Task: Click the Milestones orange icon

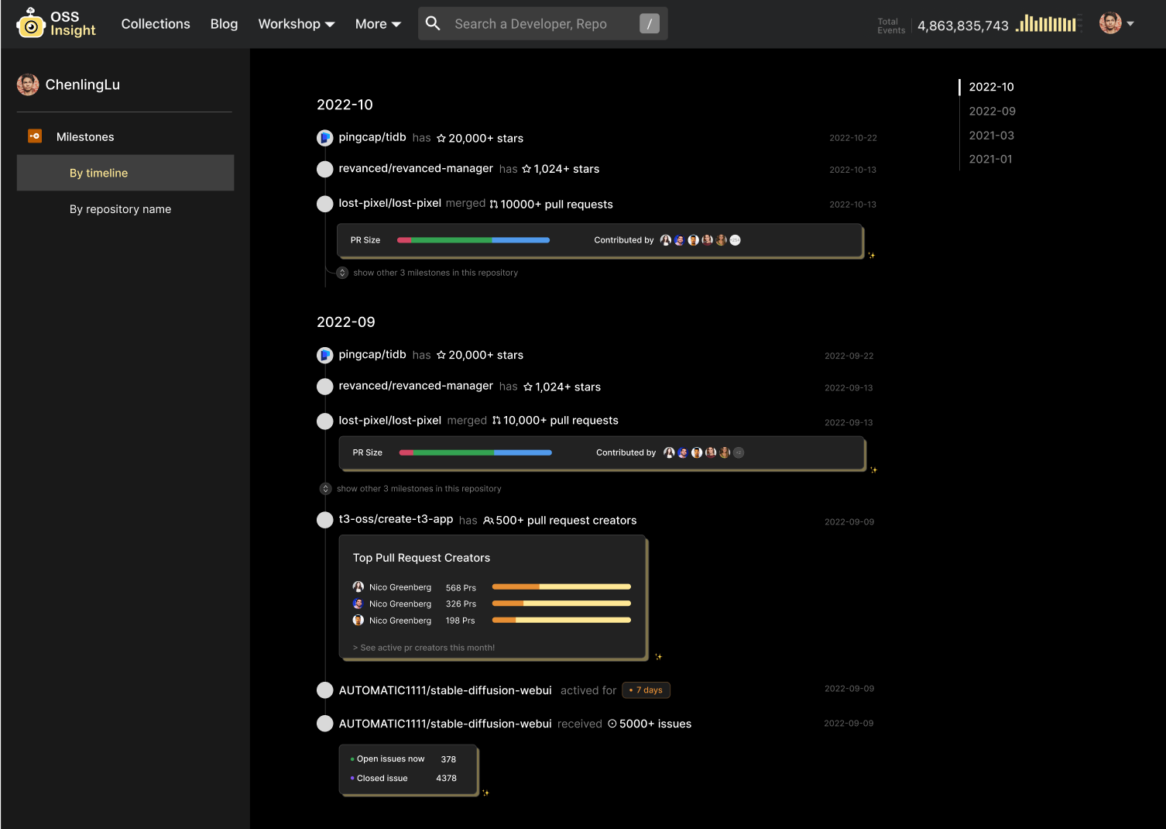Action: [x=35, y=136]
